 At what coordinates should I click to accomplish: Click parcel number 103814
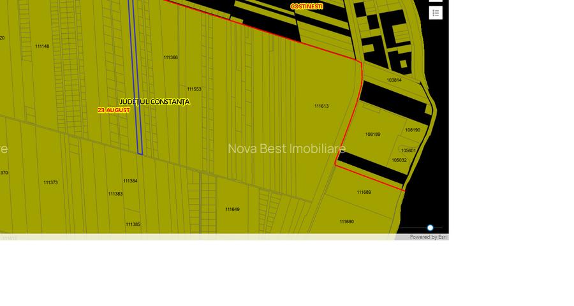tap(394, 80)
